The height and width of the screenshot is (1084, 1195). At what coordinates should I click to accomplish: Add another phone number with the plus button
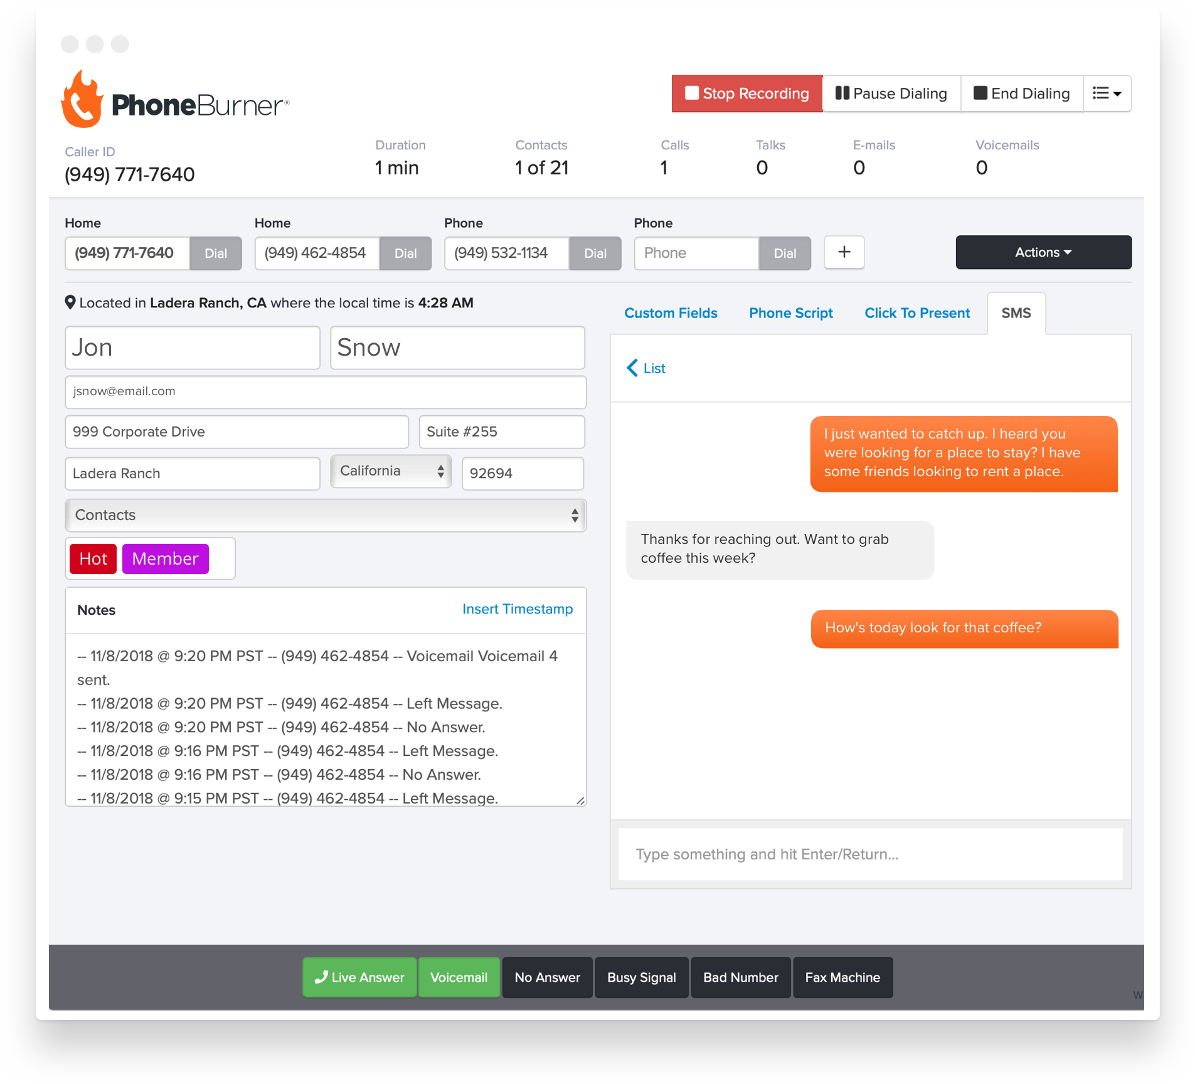(844, 252)
